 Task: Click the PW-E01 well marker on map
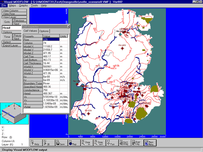tap(88, 114)
